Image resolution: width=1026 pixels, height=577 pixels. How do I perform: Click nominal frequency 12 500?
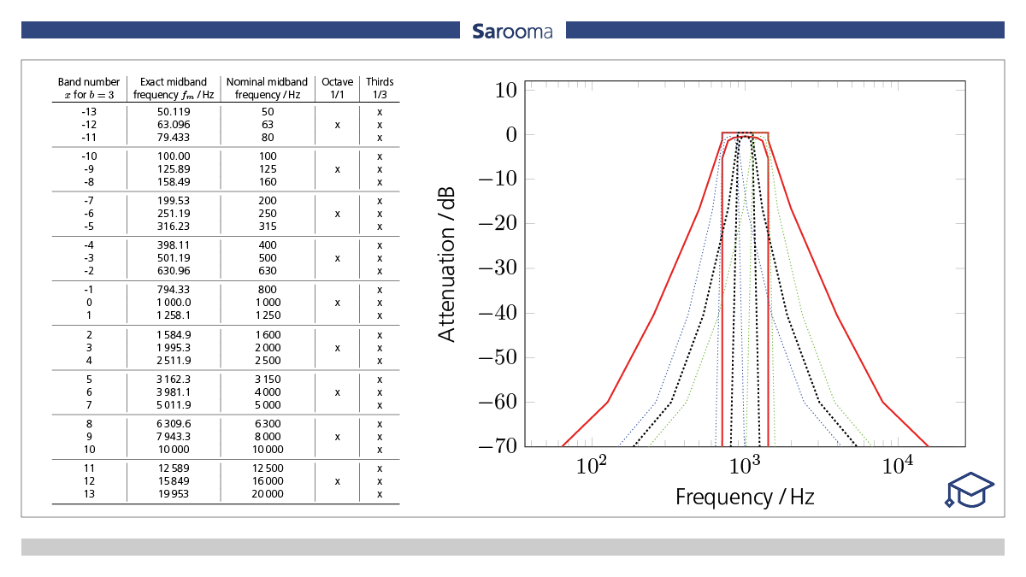268,468
